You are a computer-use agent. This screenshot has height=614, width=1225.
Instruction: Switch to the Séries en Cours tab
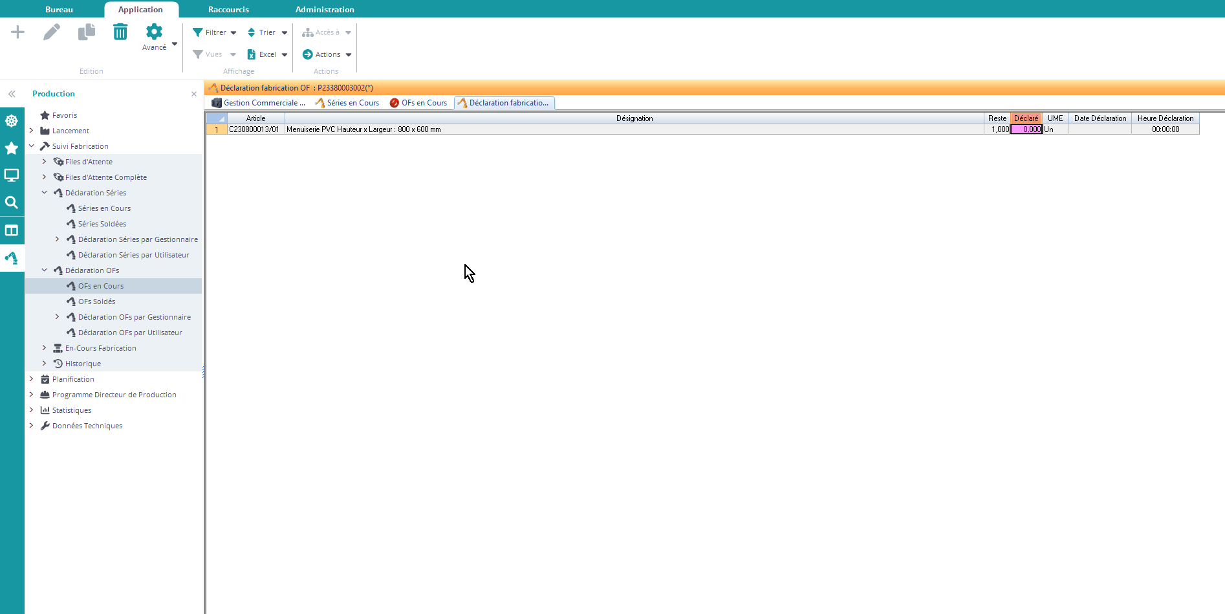pyautogui.click(x=347, y=103)
